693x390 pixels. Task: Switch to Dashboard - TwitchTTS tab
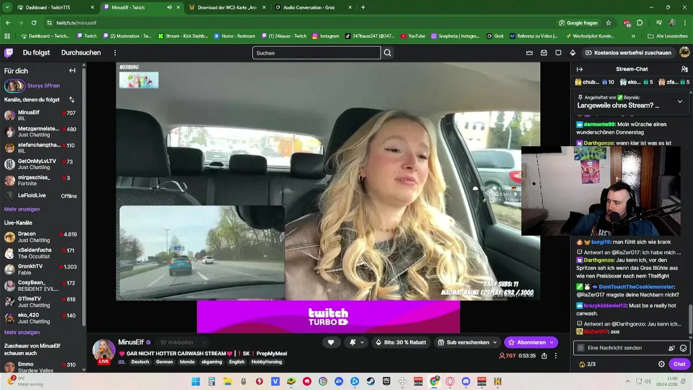coord(54,8)
